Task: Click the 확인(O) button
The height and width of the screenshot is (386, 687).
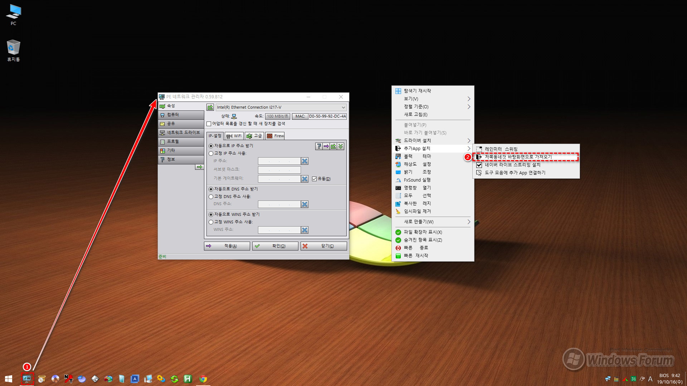Action: click(x=275, y=246)
